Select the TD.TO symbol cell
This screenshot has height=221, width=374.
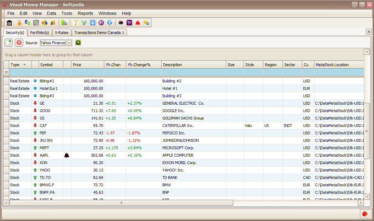(51, 178)
